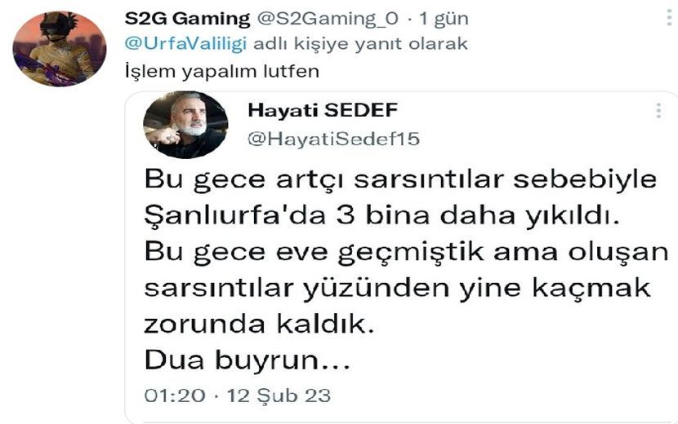Click the 'Dua buyrun...' line

pyautogui.click(x=247, y=360)
